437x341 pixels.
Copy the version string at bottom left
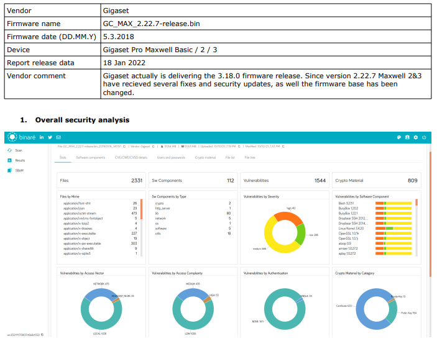pyautogui.click(x=42, y=335)
